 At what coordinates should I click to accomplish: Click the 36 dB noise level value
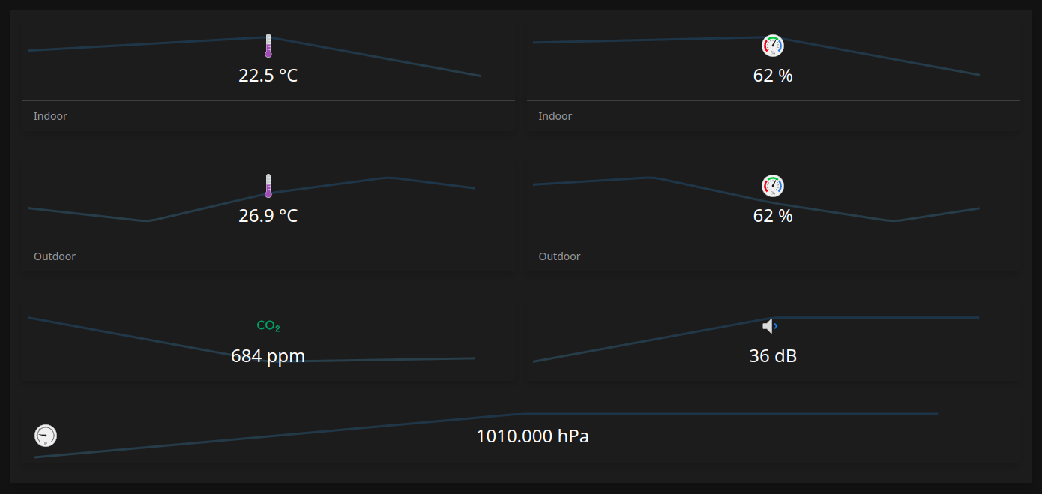click(x=773, y=356)
